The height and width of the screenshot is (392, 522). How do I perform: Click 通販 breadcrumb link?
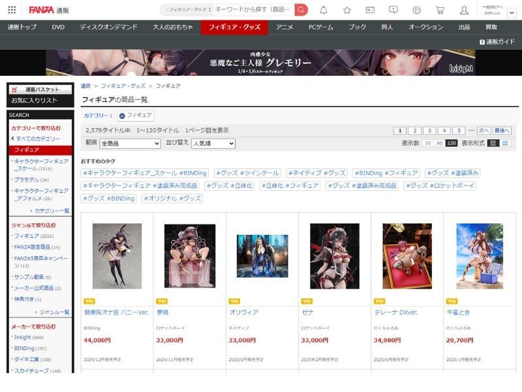click(x=85, y=86)
